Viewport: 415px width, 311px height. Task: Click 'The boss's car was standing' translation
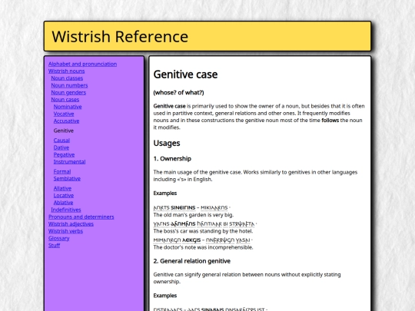203,231
